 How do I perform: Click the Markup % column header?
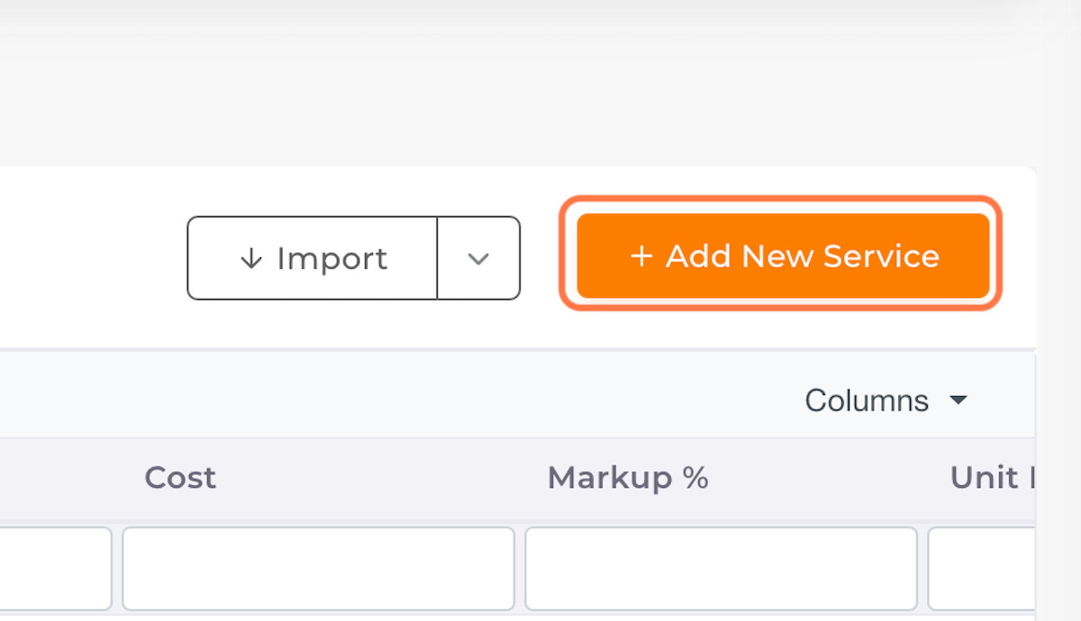pyautogui.click(x=627, y=477)
